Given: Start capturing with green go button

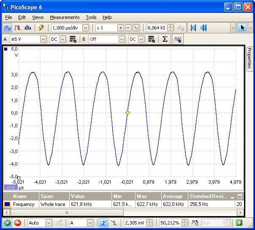Looking at the screenshot, I should [x=7, y=223].
